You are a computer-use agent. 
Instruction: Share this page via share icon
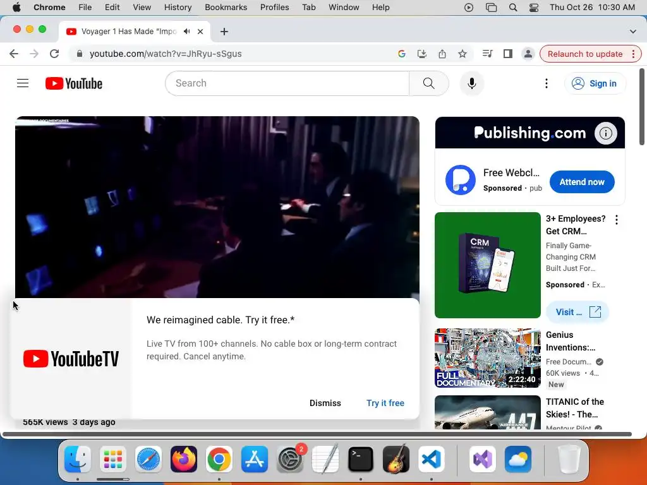442,54
